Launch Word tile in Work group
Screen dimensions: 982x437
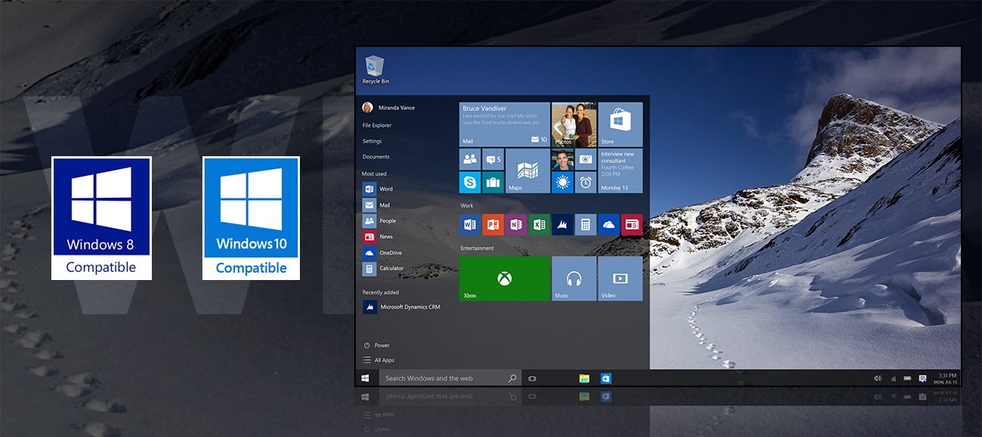[470, 224]
